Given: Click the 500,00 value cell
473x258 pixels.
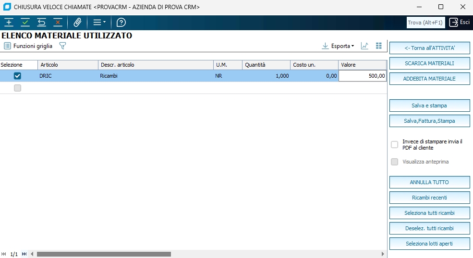Looking at the screenshot, I should (x=362, y=76).
